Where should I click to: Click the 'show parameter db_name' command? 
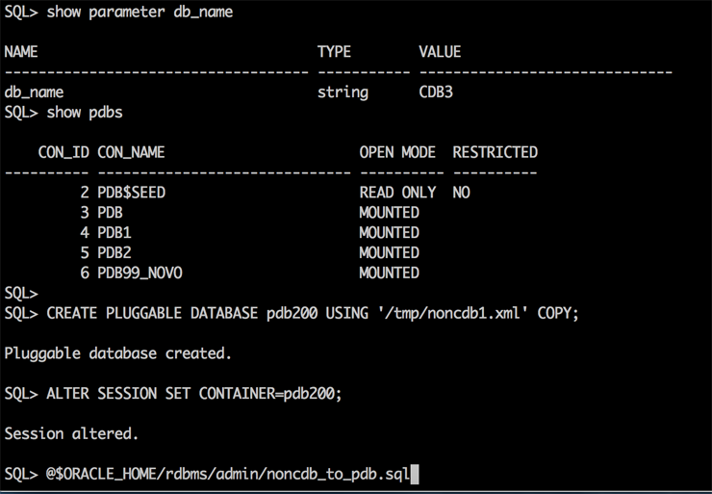(x=140, y=12)
